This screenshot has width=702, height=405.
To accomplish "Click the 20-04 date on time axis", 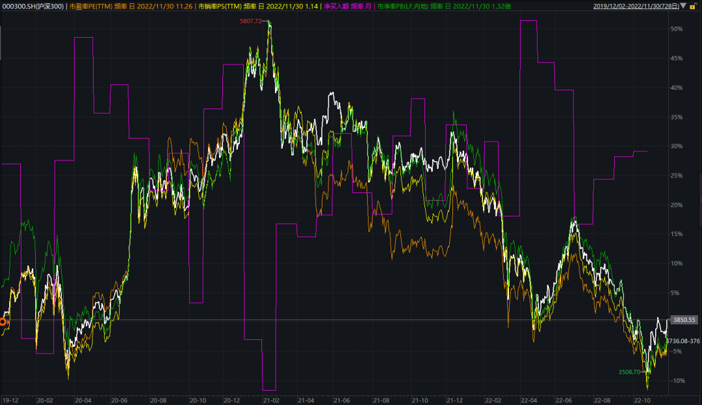I will (83, 400).
